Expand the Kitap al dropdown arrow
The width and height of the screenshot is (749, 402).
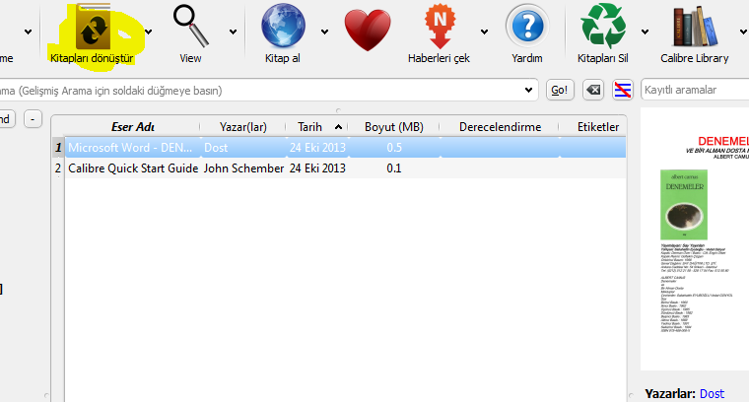point(325,32)
